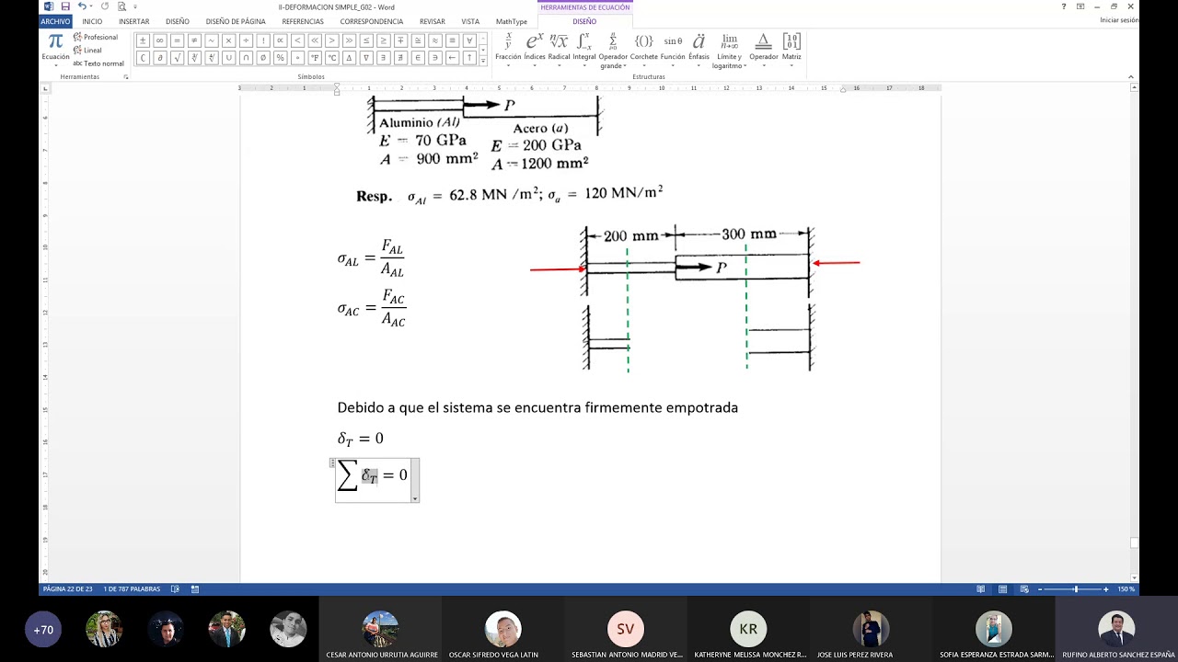Switch to read mode view in status bar
The height and width of the screenshot is (662, 1178).
(981, 588)
